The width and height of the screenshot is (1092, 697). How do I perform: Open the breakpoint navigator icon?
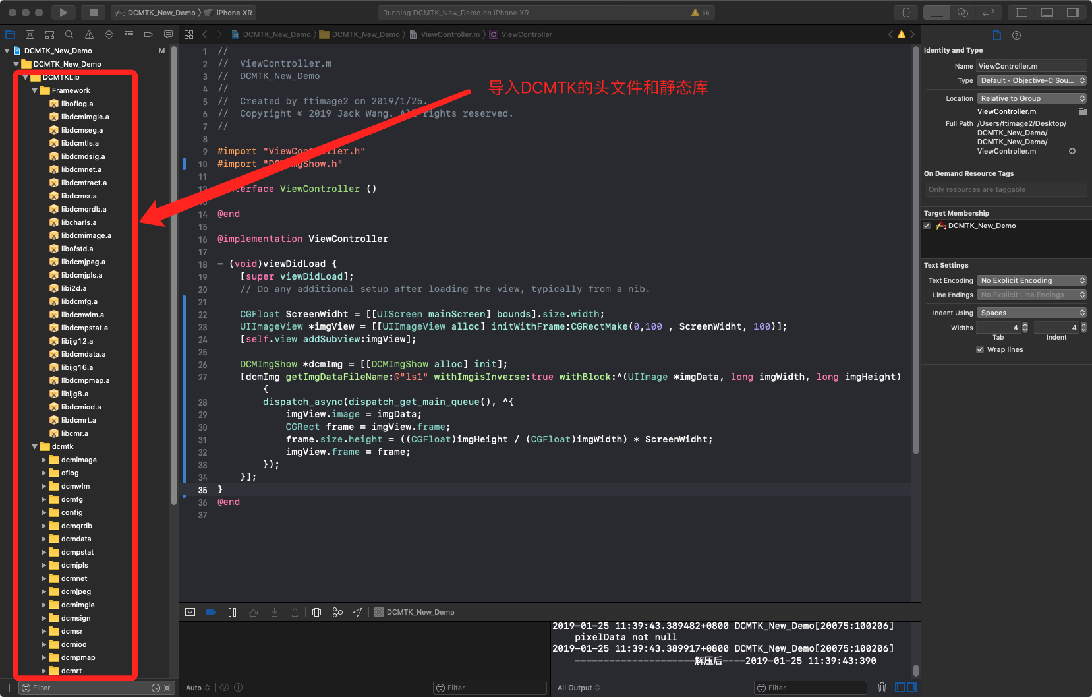click(148, 34)
